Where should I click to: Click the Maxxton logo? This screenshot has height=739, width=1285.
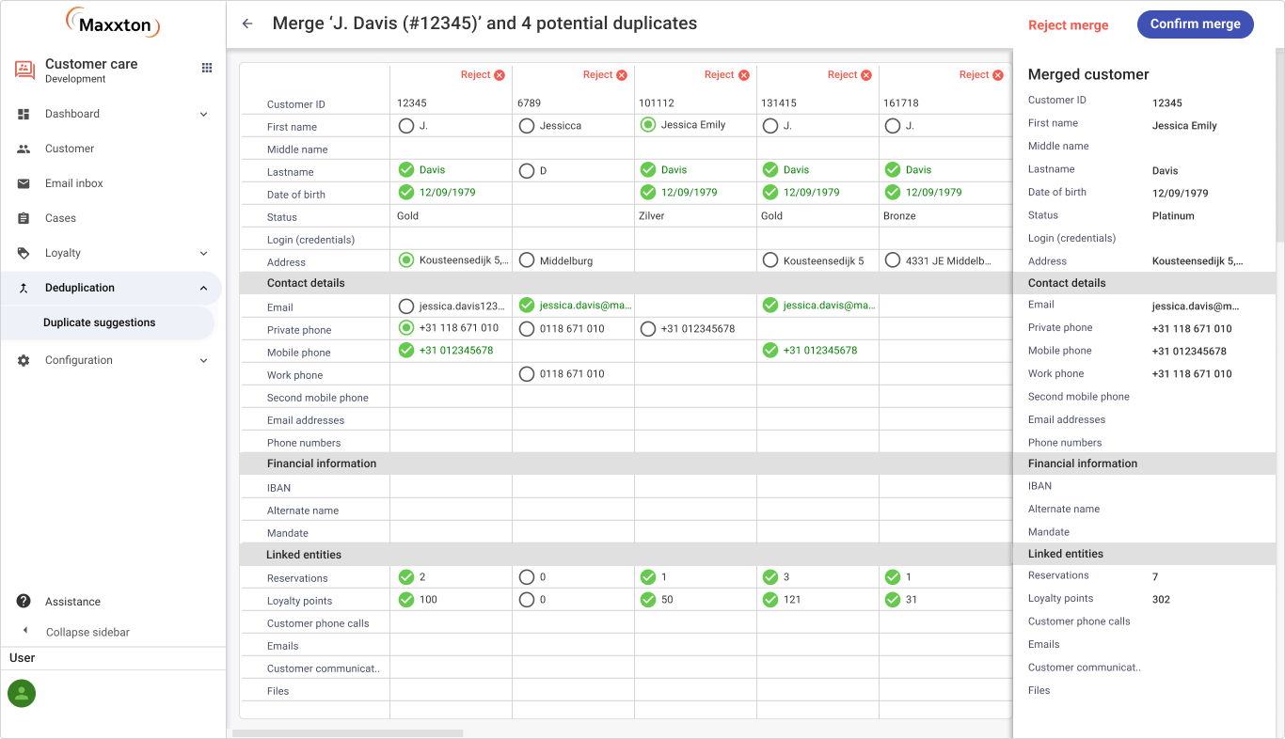tap(113, 23)
